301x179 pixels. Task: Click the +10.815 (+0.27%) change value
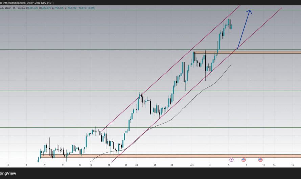pos(86,8)
